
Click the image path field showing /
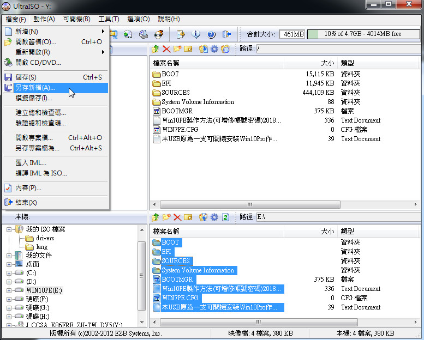click(x=338, y=49)
